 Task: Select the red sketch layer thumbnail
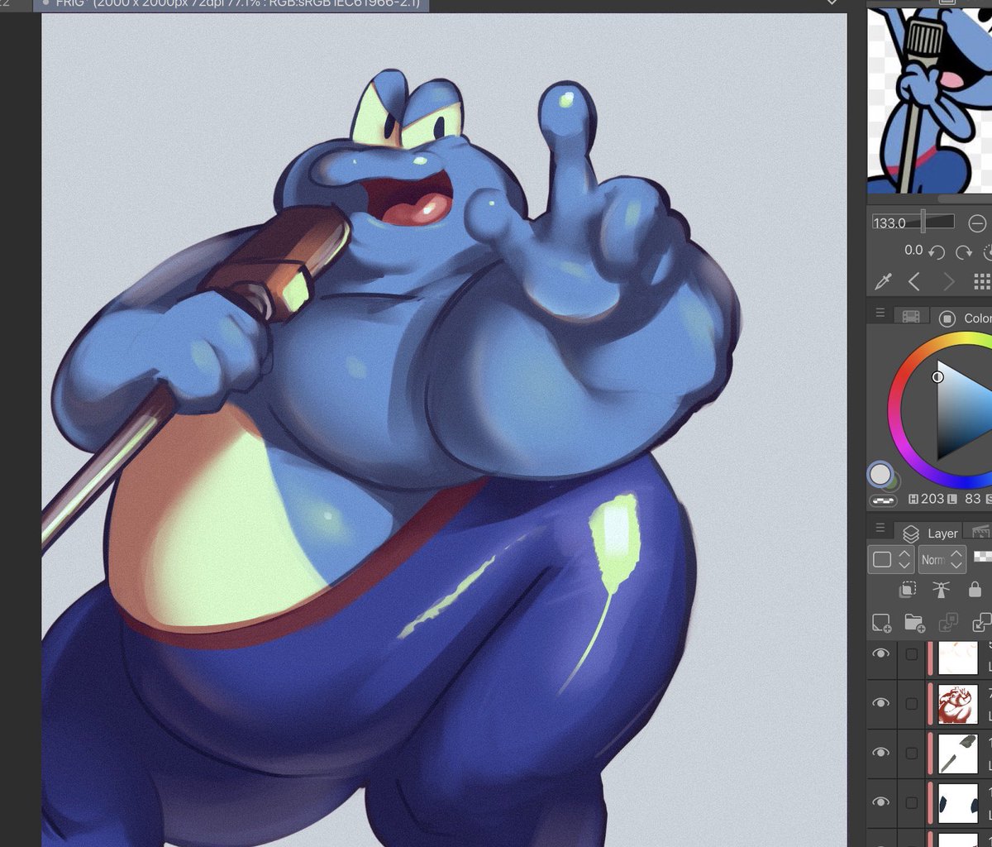point(958,704)
